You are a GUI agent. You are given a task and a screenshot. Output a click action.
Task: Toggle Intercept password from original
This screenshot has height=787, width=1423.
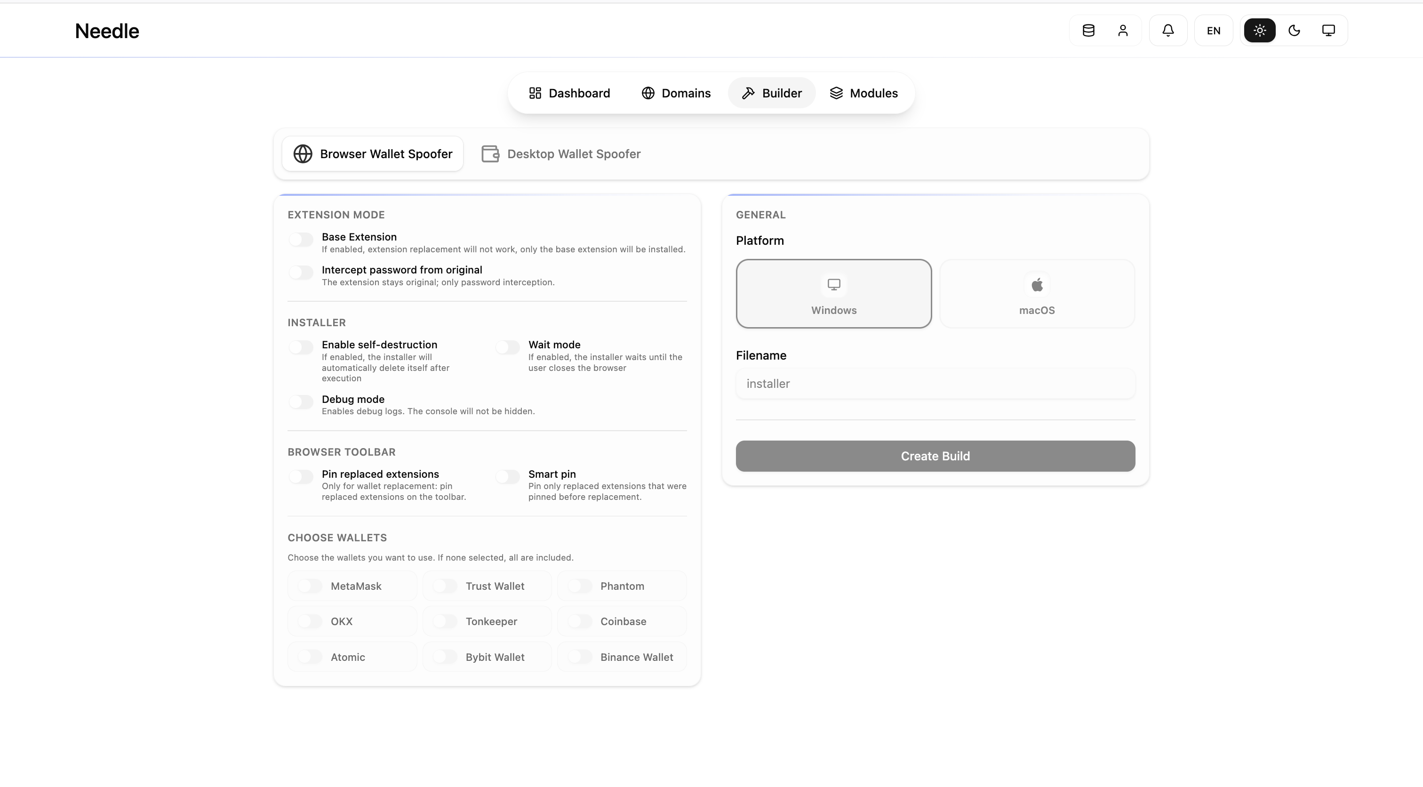coord(301,273)
